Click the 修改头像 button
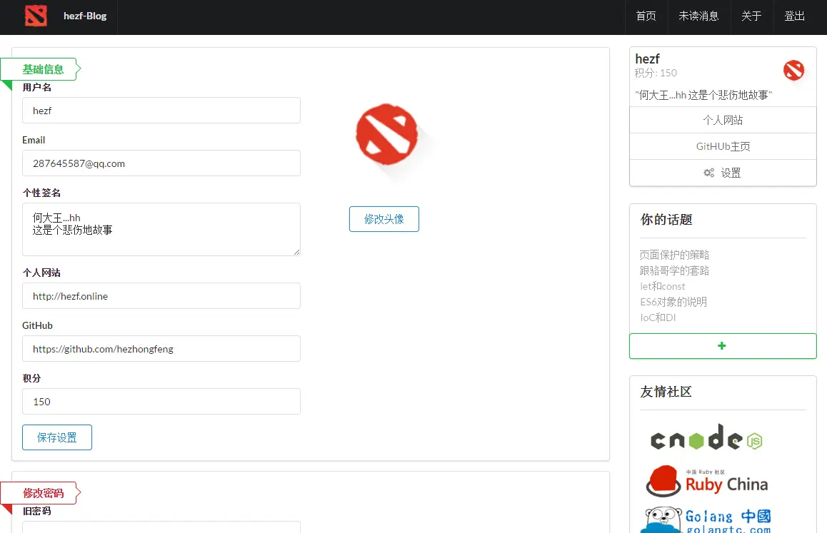 [384, 219]
